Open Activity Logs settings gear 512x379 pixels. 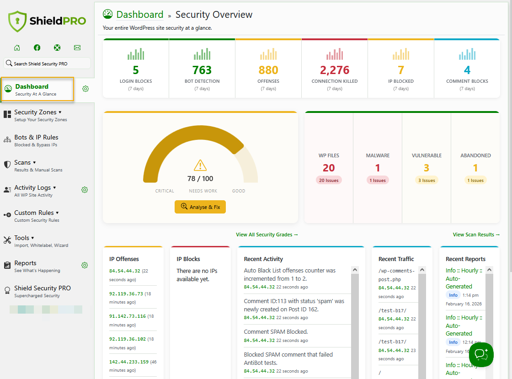[85, 190]
